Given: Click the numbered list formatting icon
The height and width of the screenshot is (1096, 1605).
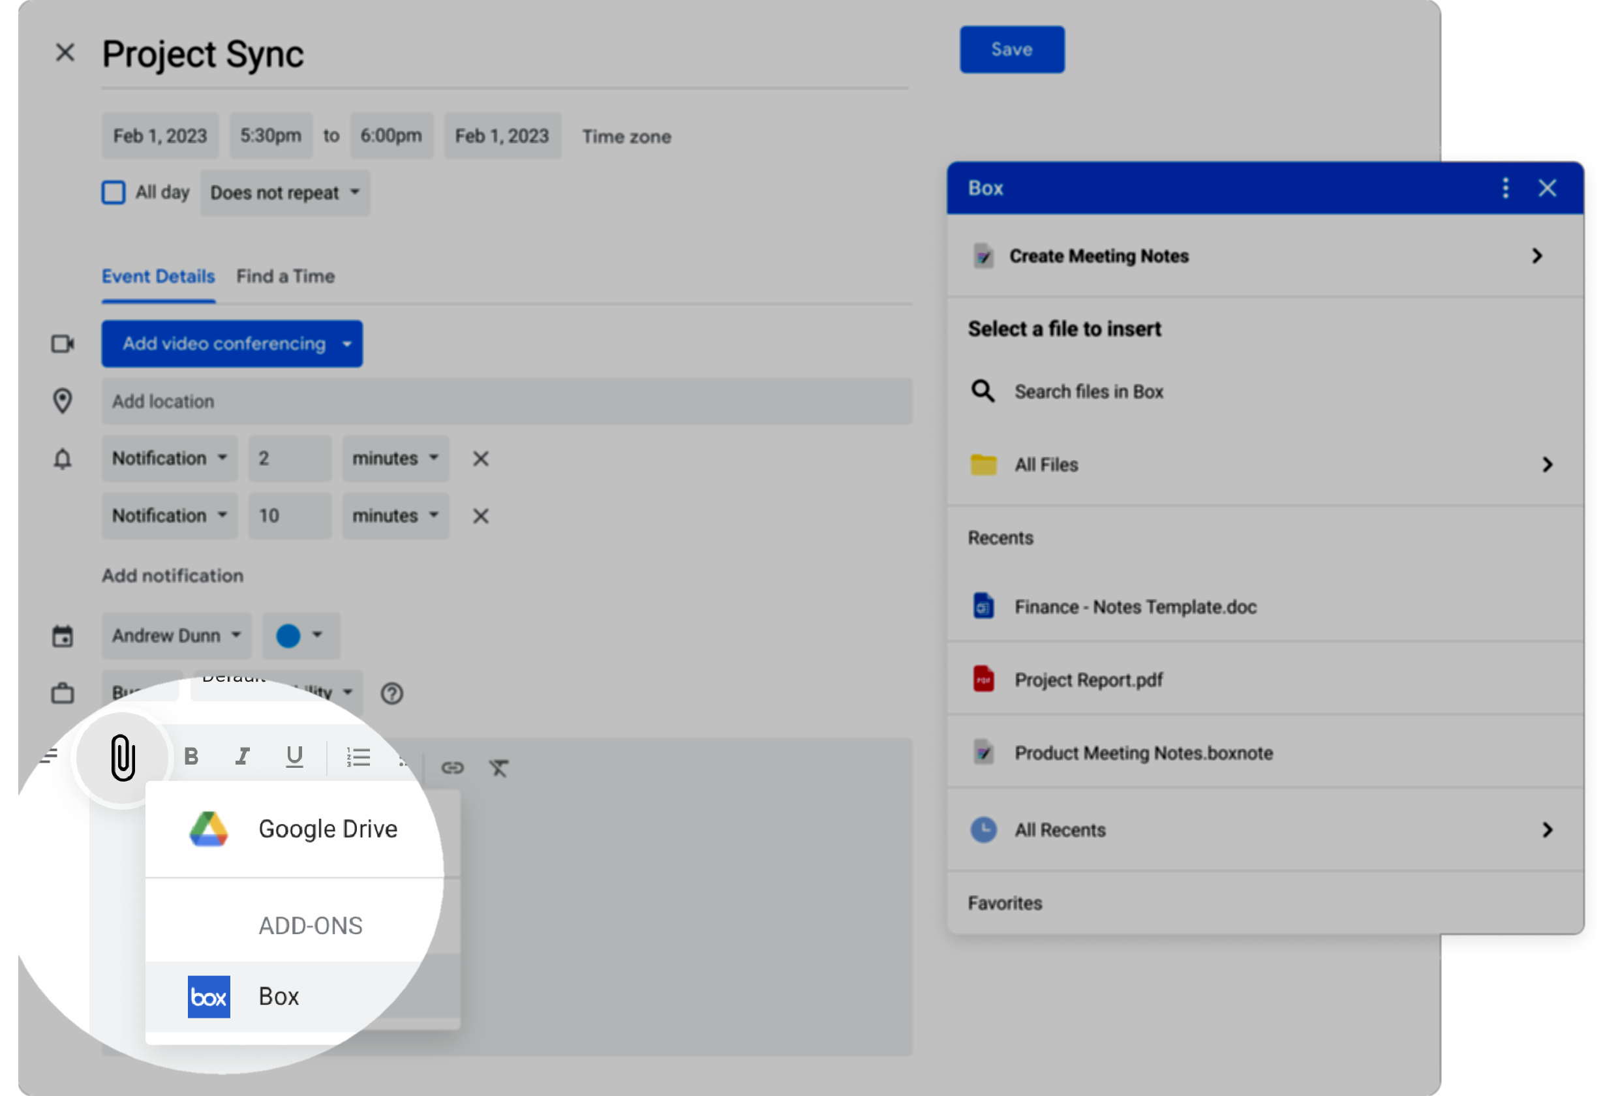Looking at the screenshot, I should tap(358, 757).
